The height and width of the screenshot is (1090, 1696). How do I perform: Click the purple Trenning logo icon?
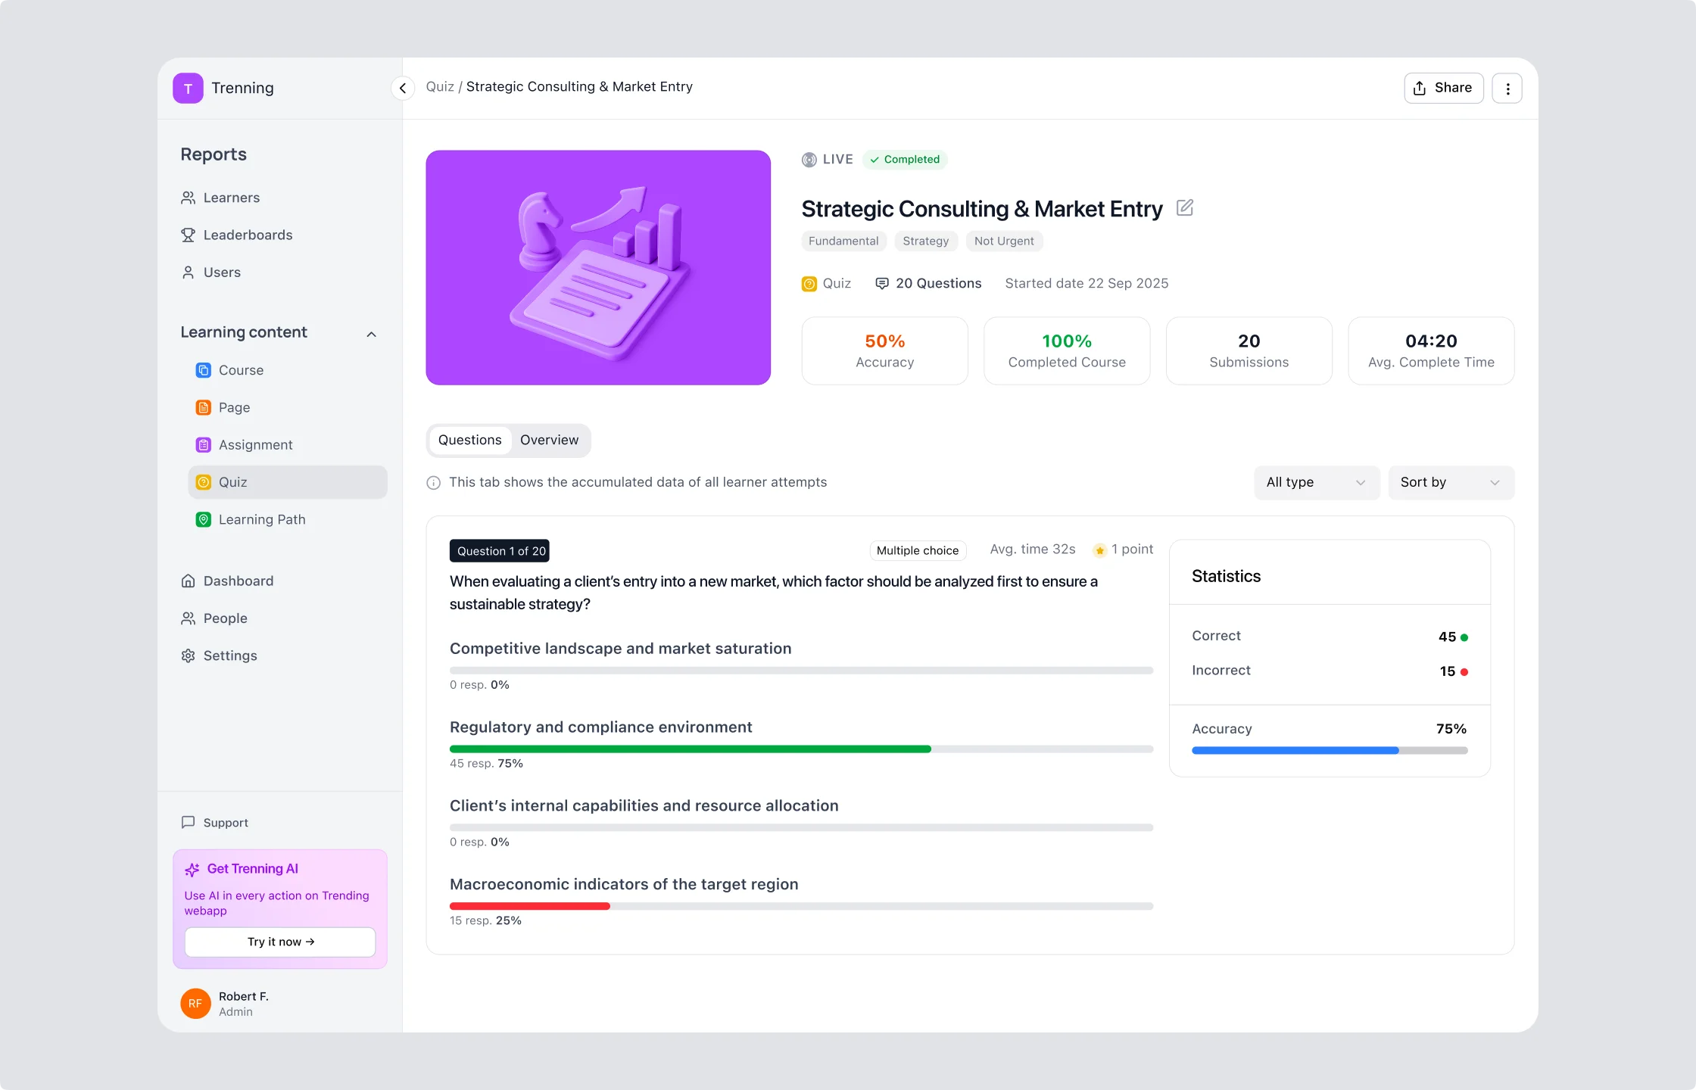click(188, 88)
